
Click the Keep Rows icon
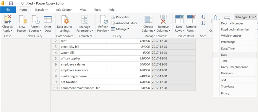pos(179,19)
